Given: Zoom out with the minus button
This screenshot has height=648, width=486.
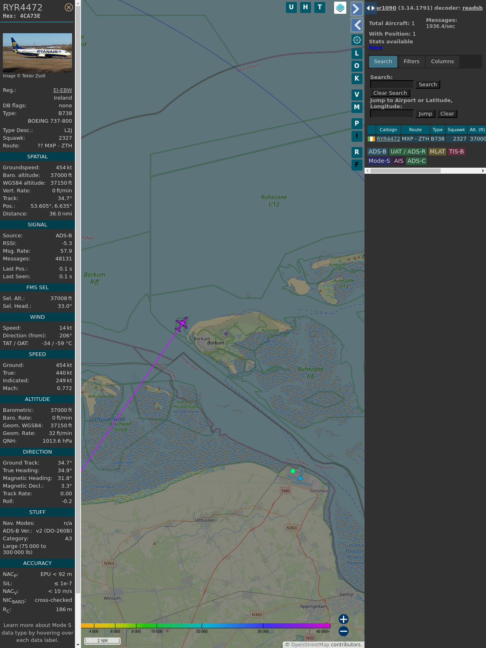Looking at the screenshot, I should 343,631.
